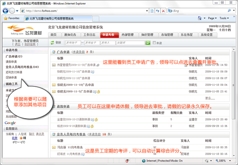Click the edit icon beside 广告申请 heading

pyautogui.click(x=54, y=52)
